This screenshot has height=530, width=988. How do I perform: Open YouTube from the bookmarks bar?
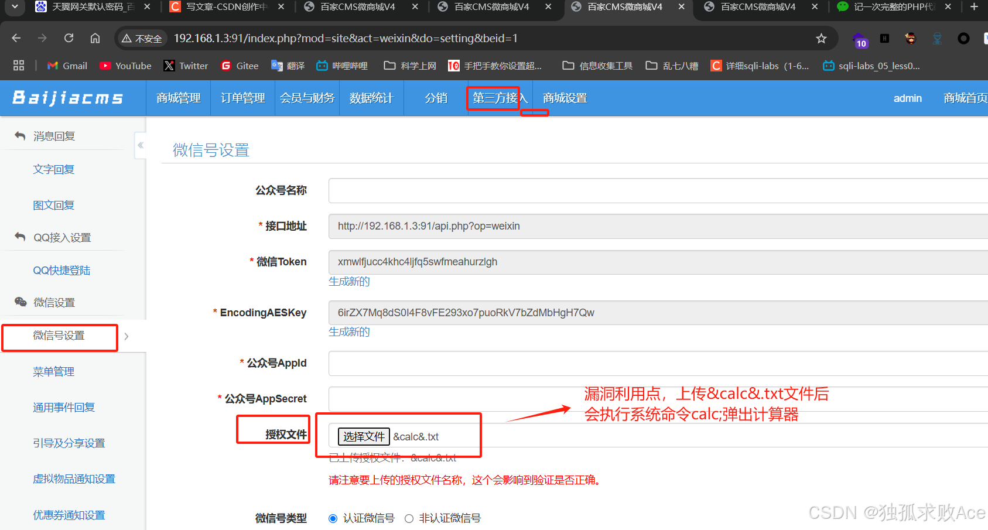(x=125, y=66)
